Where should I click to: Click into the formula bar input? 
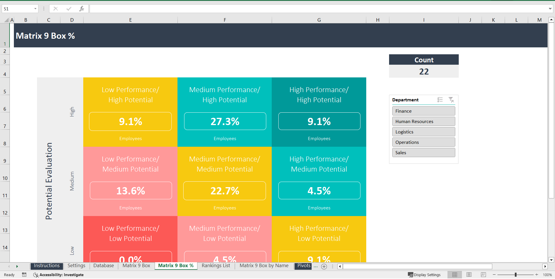click(318, 9)
